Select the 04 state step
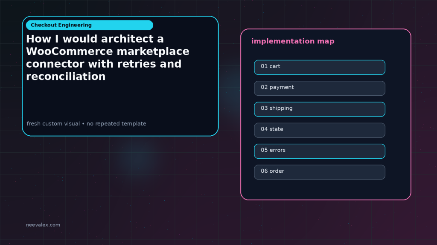The image size is (437, 245). (x=319, y=130)
